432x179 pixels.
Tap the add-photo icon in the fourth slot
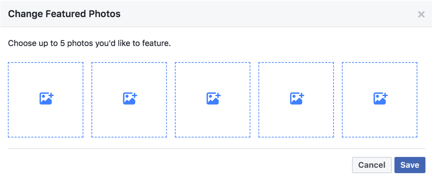point(297,99)
